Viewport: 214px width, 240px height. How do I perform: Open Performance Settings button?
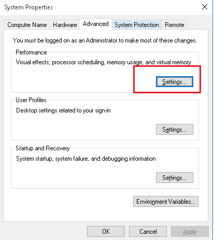(x=175, y=82)
